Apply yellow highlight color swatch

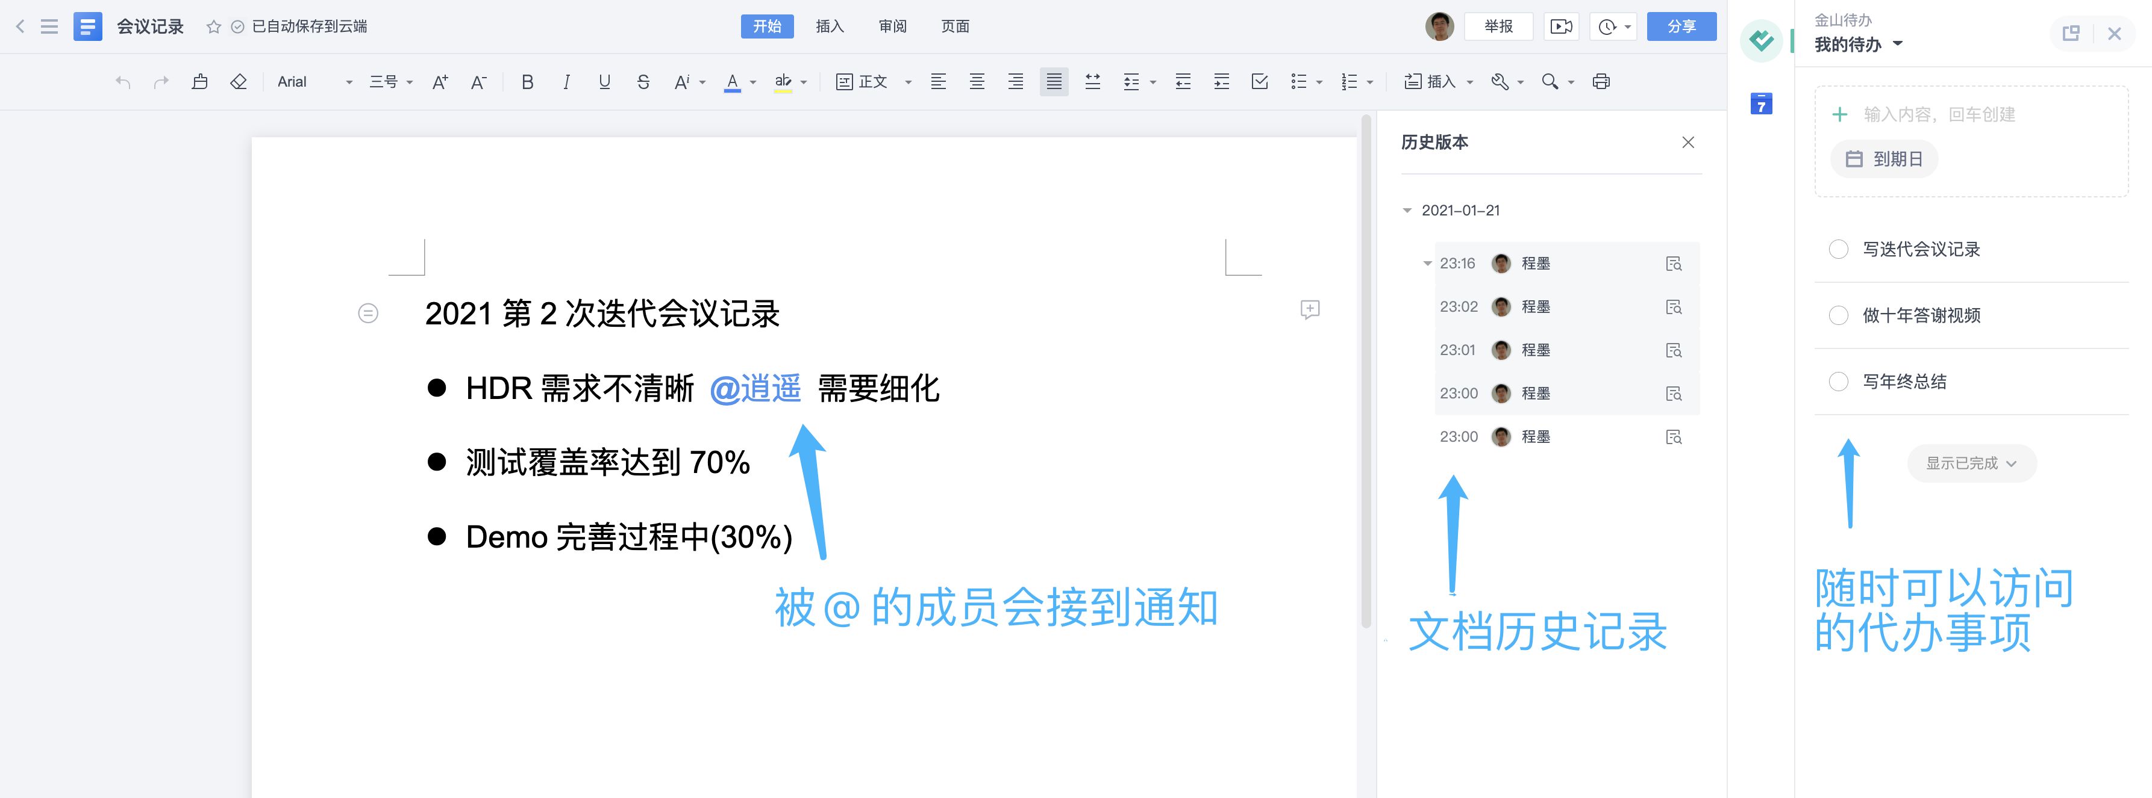click(783, 82)
